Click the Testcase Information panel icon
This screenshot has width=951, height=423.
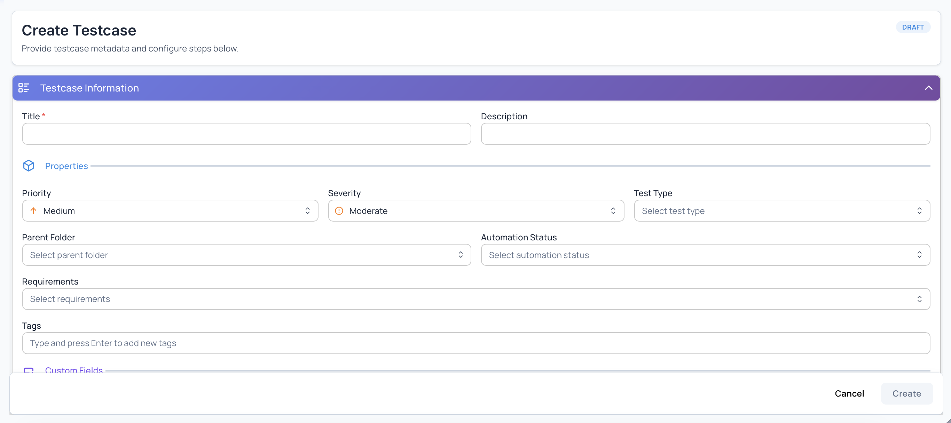tap(24, 88)
